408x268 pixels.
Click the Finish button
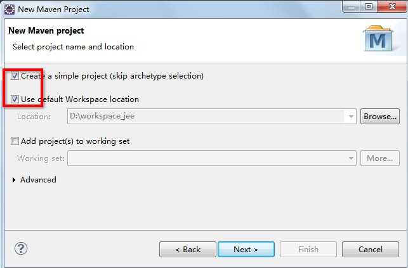pos(308,249)
